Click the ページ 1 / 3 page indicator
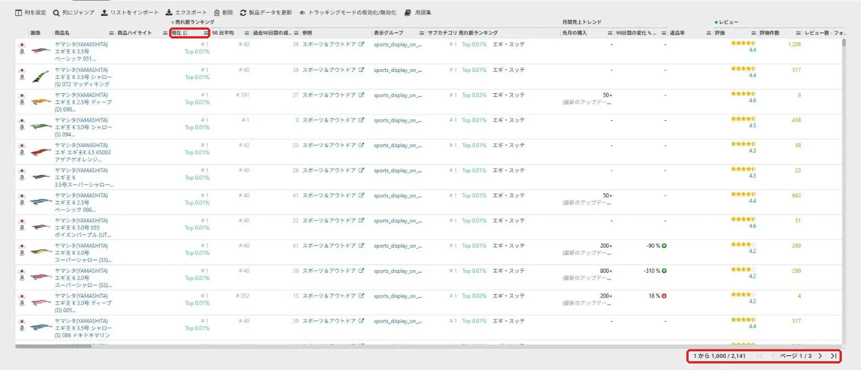This screenshot has height=370, width=861. click(x=796, y=356)
